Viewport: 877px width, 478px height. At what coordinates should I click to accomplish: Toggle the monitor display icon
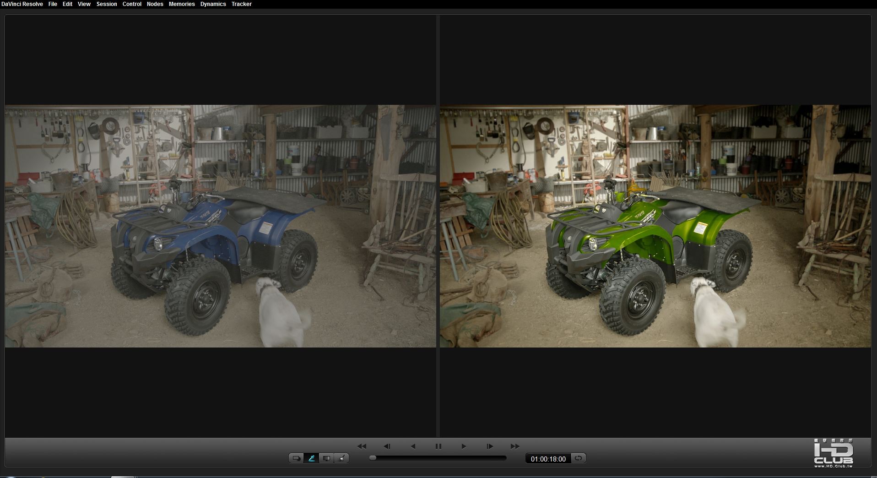click(x=326, y=458)
